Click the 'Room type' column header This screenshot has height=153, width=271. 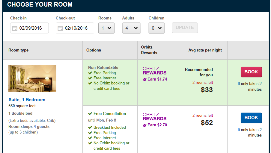(19, 50)
